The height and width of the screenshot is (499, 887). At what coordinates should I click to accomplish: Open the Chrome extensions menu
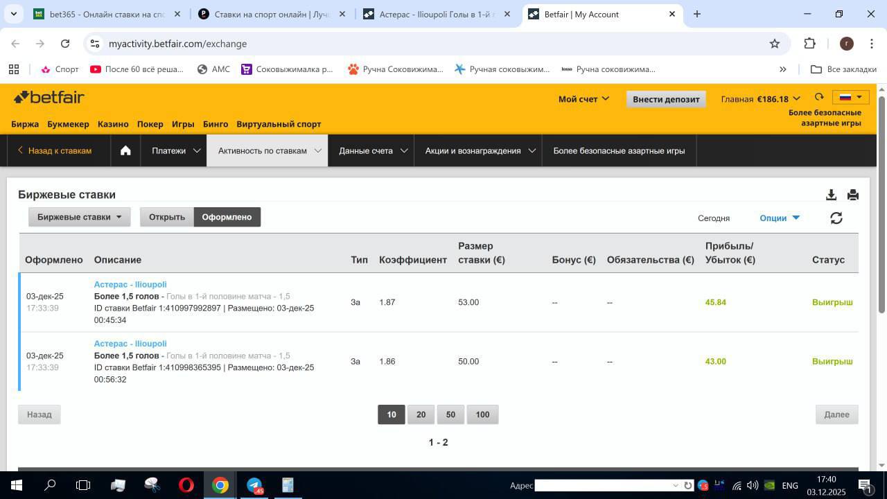(x=809, y=44)
